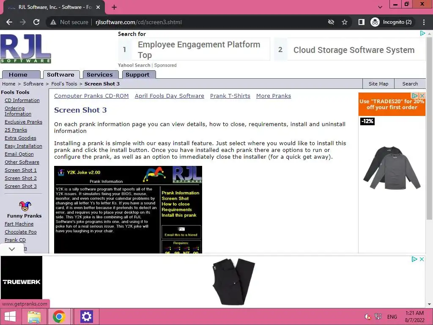This screenshot has width=433, height=325.
Task: Open the Easy Installation sidebar link
Action: pyautogui.click(x=24, y=146)
